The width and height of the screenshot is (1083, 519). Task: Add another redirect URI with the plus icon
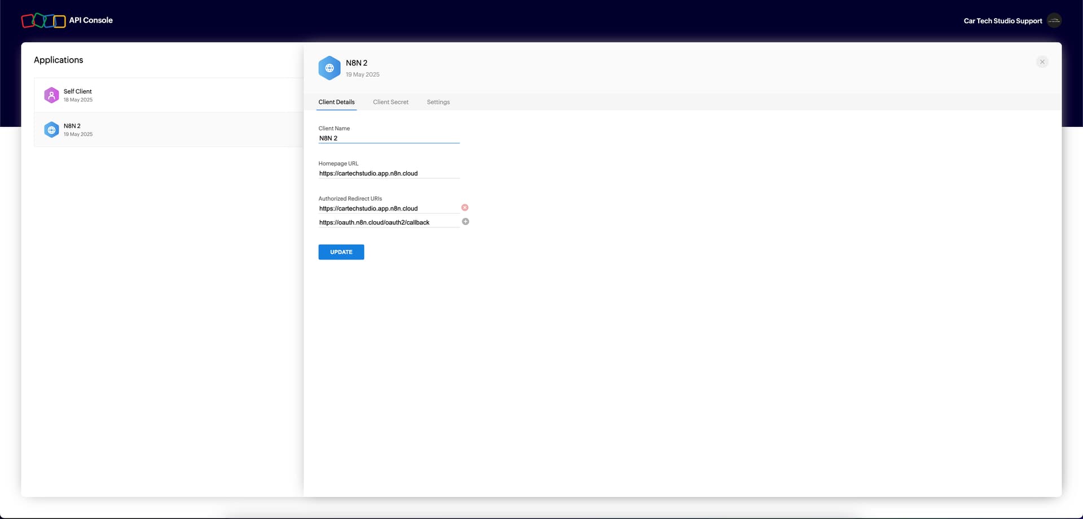(465, 222)
